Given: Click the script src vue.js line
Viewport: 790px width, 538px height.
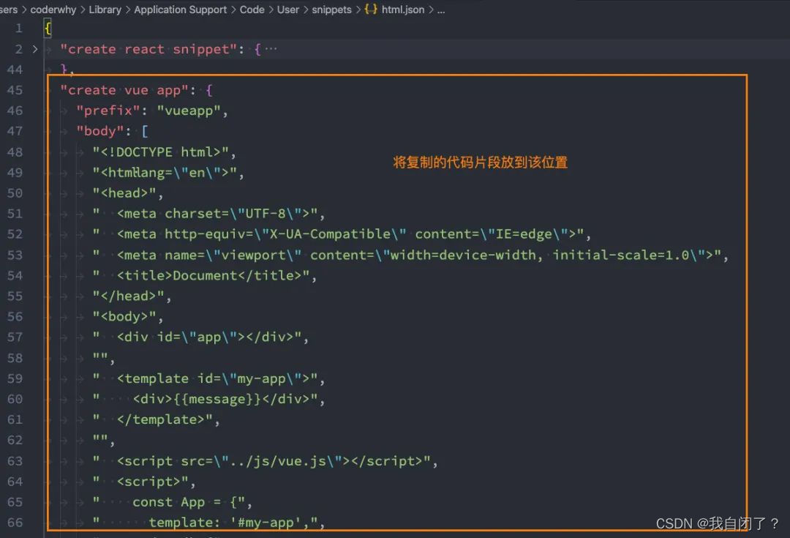Looking at the screenshot, I should coord(261,461).
